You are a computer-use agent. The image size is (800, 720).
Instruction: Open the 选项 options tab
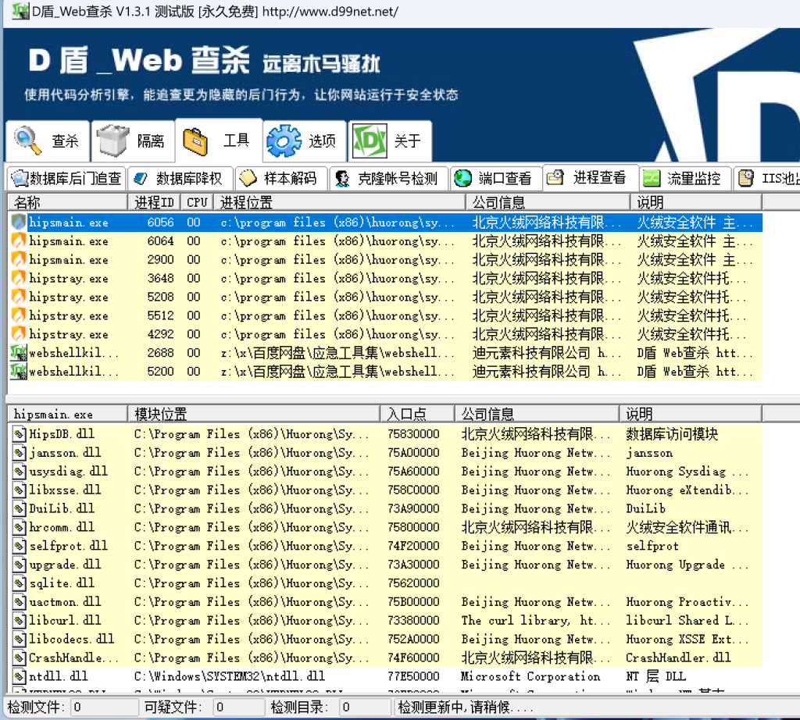[305, 141]
